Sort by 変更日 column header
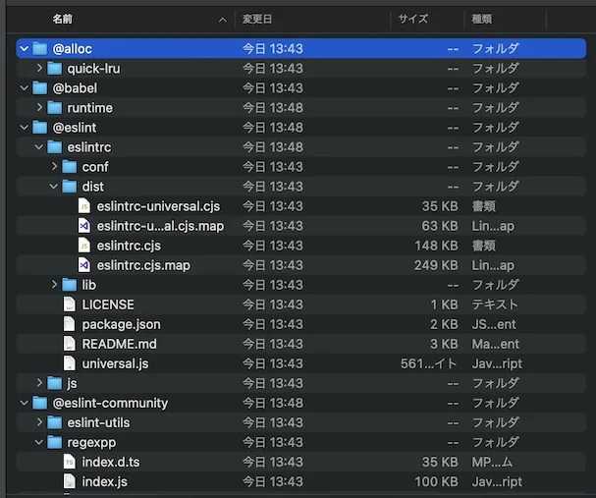This screenshot has width=596, height=498. coord(257,19)
